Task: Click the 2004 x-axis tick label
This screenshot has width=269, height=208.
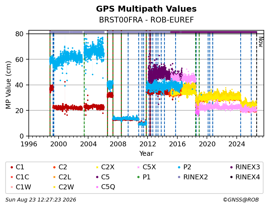Action: click(x=88, y=144)
